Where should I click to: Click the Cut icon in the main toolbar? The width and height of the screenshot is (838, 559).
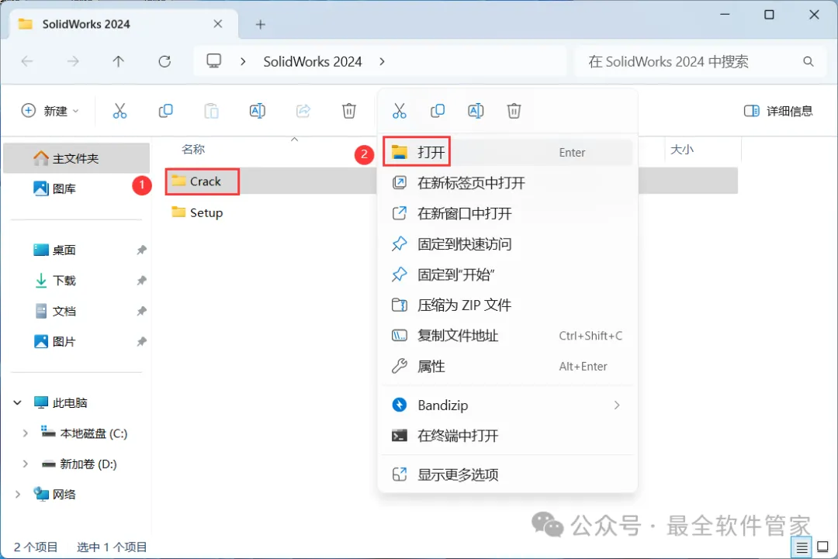pos(119,111)
